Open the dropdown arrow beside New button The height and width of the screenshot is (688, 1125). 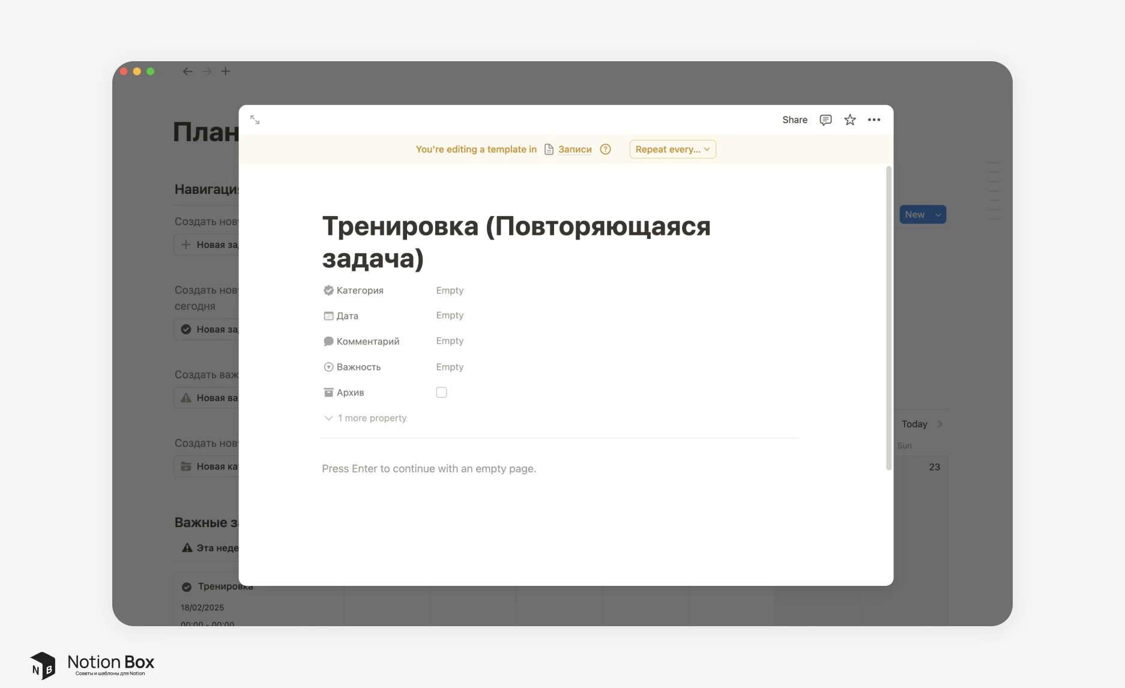point(938,215)
